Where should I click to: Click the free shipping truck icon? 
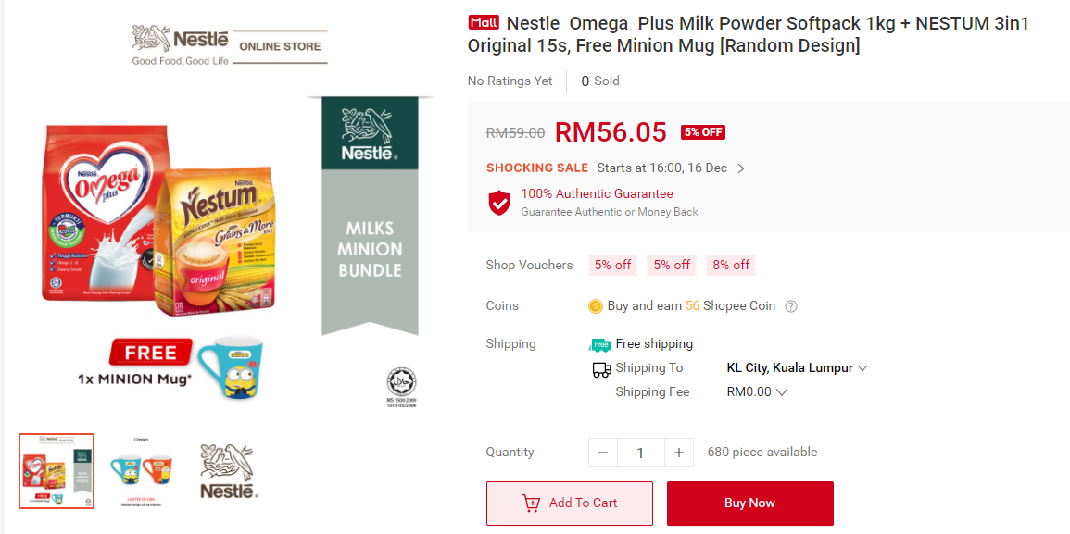point(600,344)
